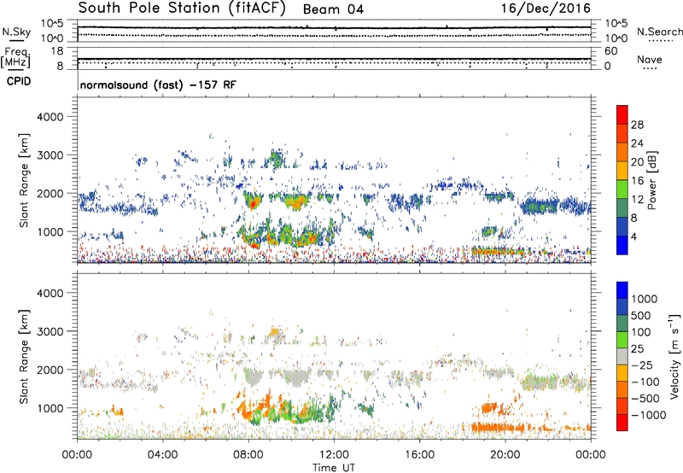Click the "1000" range tick of velocity panel
Screen dimensions: 683x473
pyautogui.click(x=50, y=409)
